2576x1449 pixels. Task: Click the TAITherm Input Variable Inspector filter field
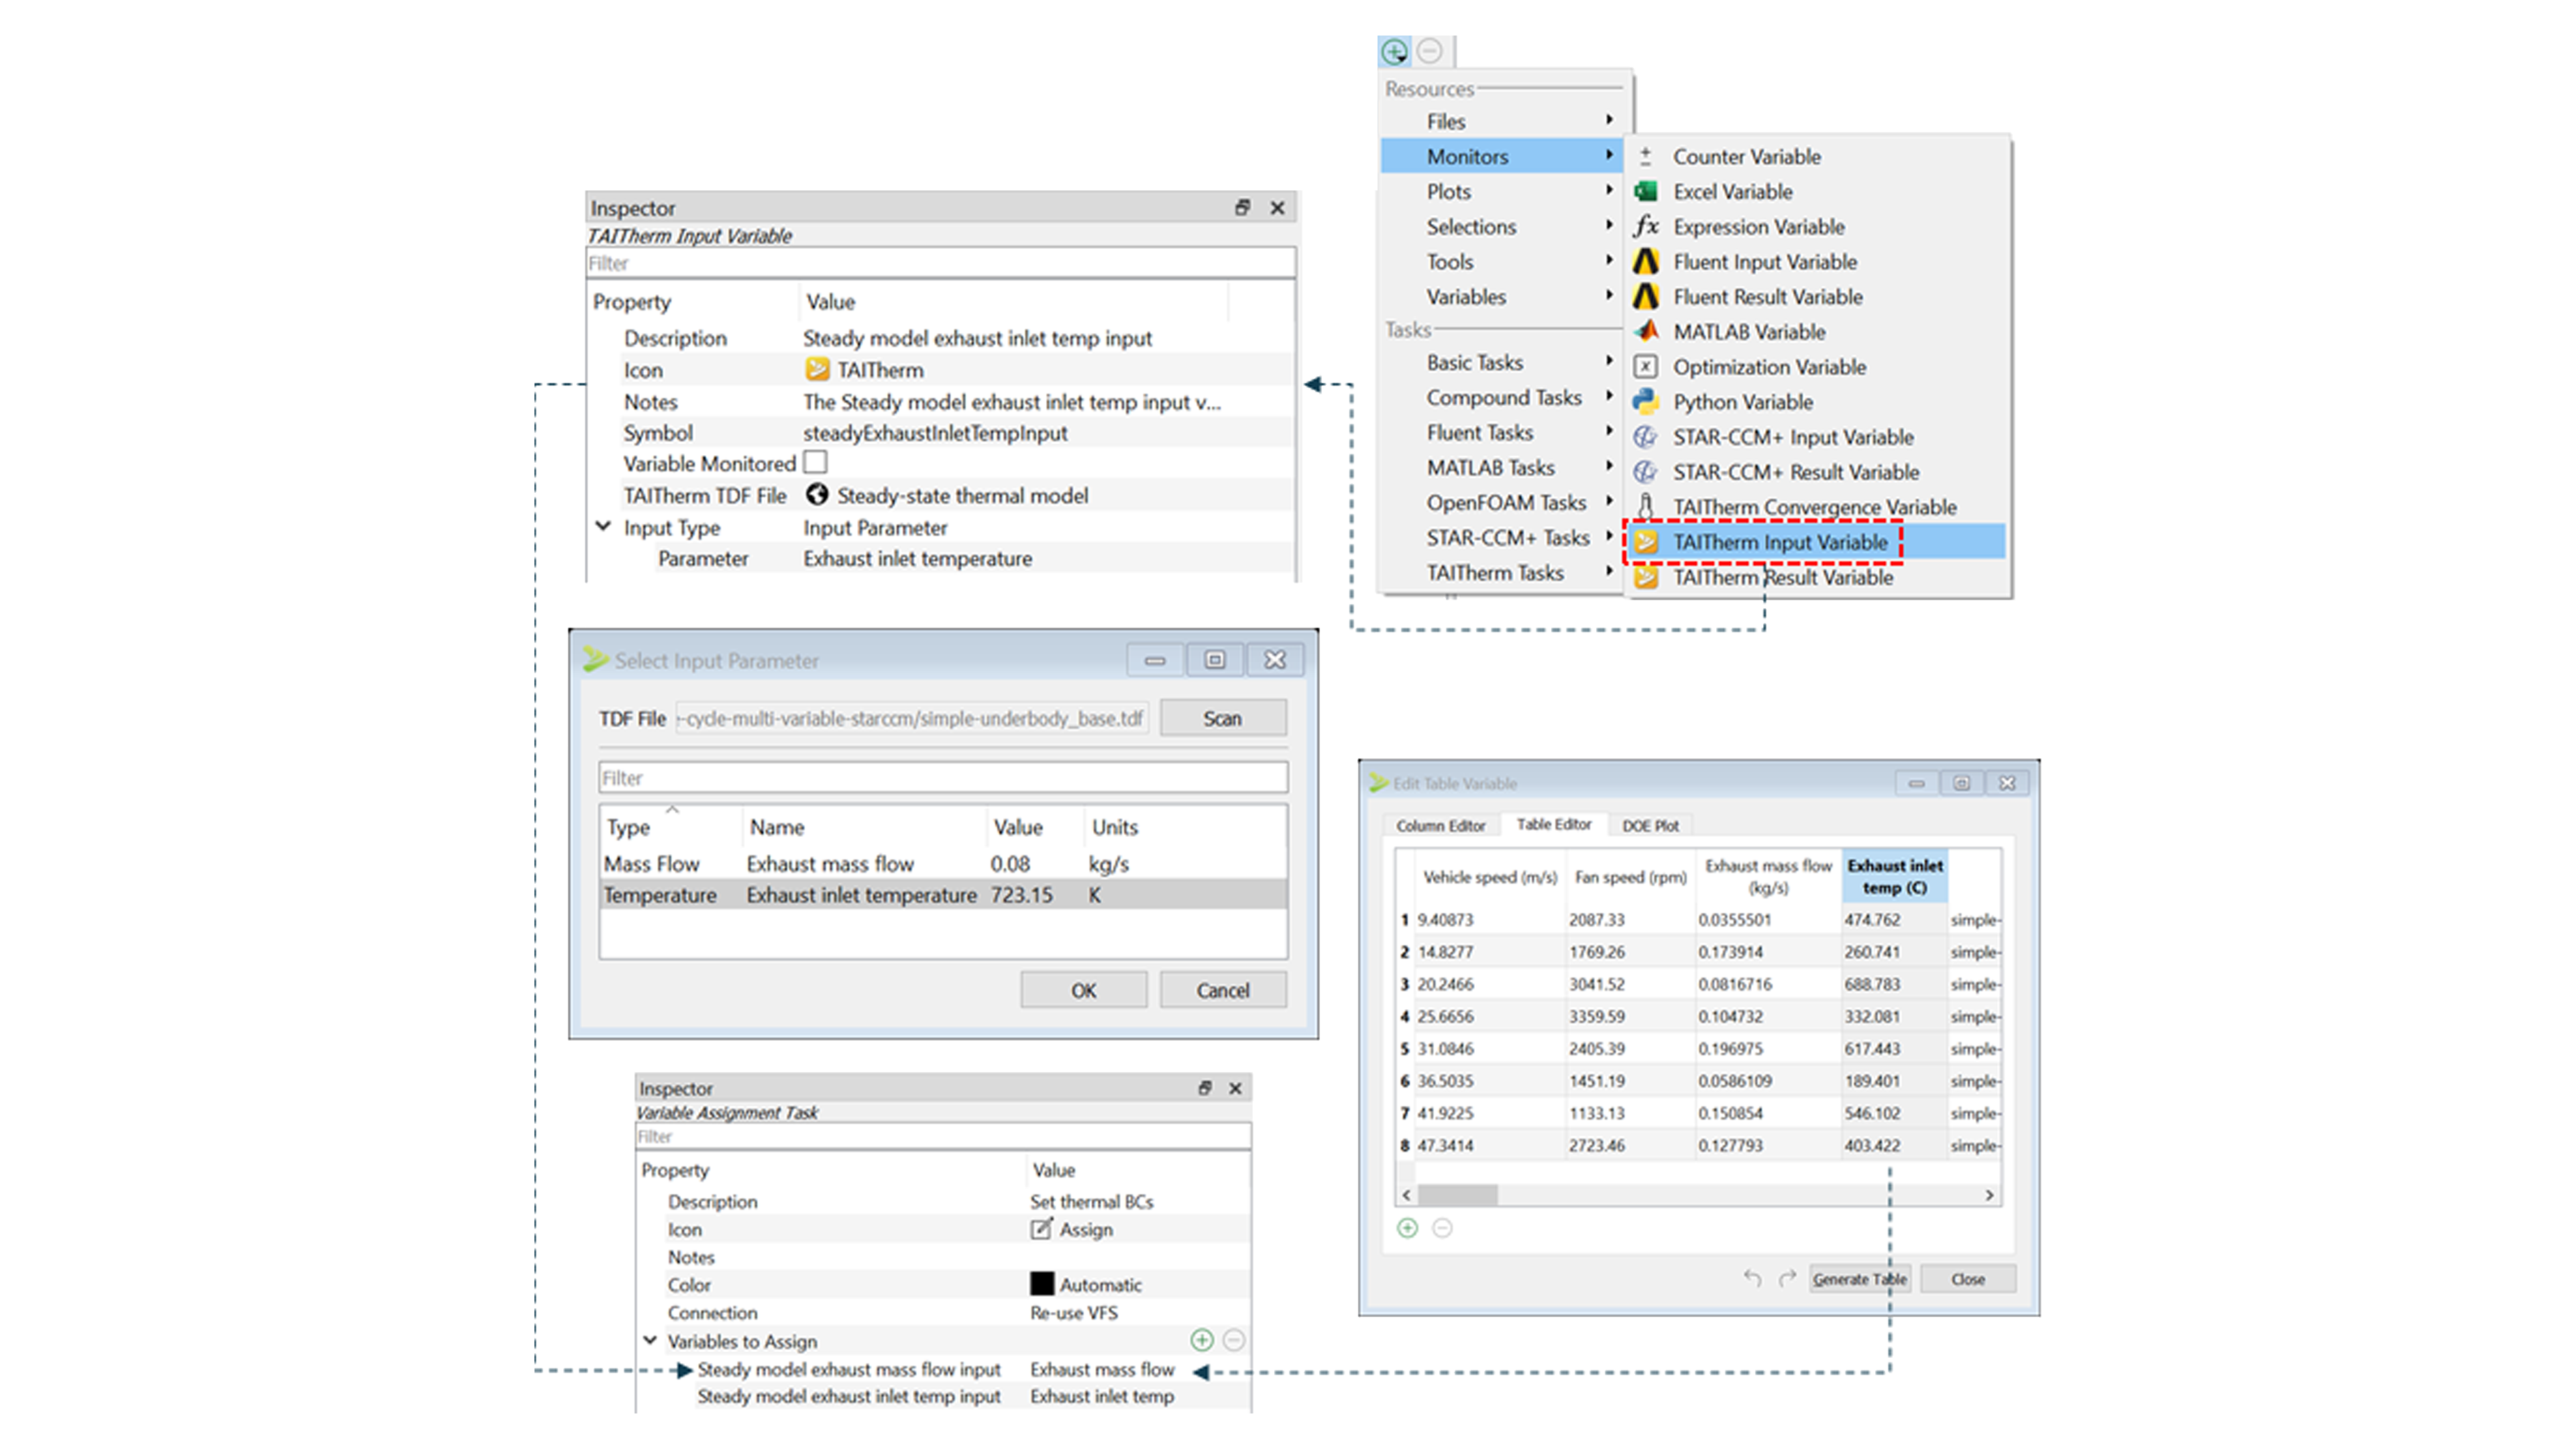pos(940,263)
